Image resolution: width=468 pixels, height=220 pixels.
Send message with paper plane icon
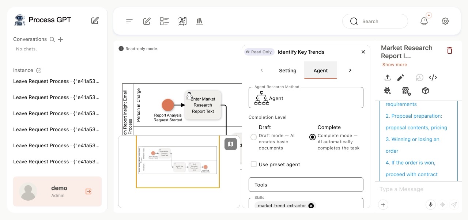click(x=454, y=205)
